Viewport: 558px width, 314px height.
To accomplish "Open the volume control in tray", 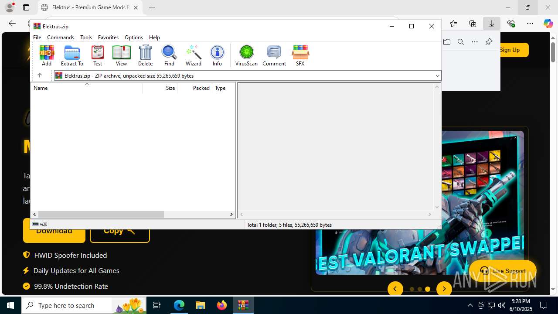I will click(x=502, y=305).
